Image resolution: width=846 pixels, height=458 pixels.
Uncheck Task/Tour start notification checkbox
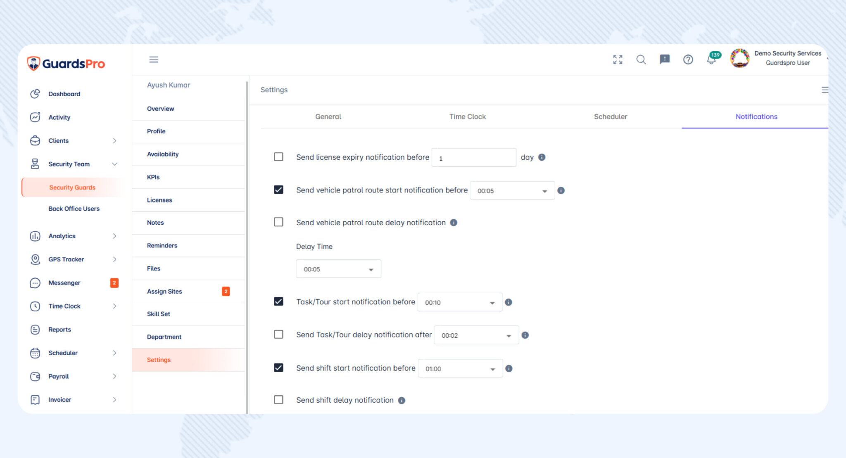tap(279, 301)
